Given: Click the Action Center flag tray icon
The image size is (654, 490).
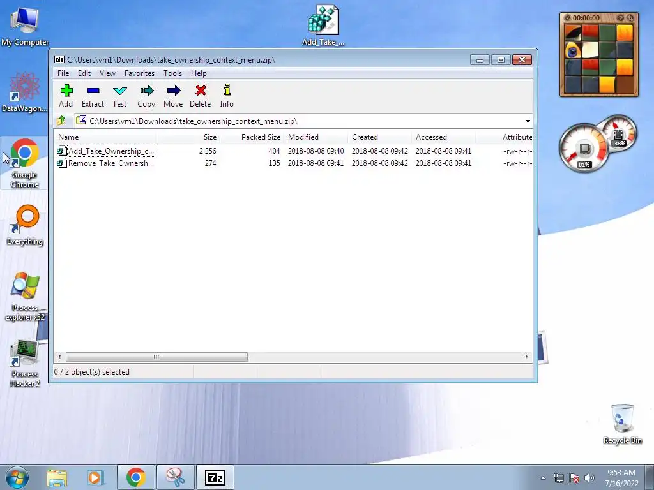Looking at the screenshot, I should 574,478.
